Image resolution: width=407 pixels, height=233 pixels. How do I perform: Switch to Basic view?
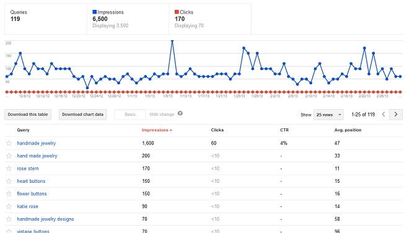coord(130,115)
